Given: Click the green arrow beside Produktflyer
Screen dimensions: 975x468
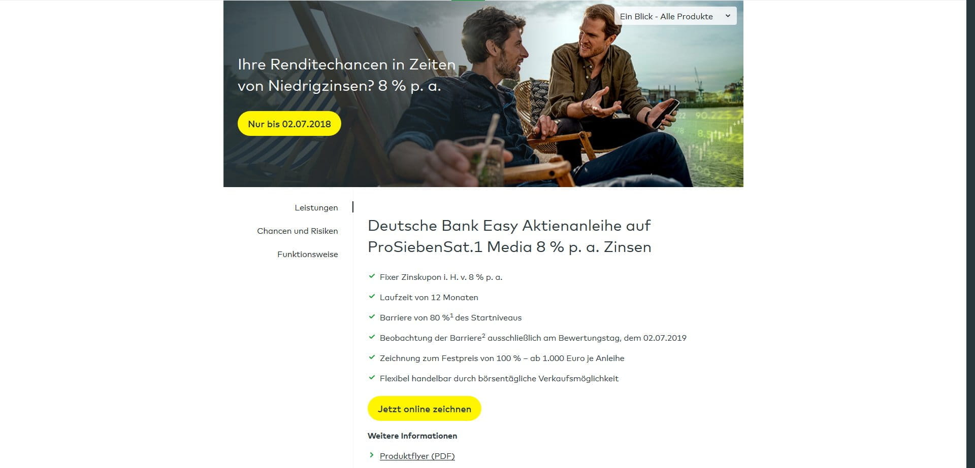Looking at the screenshot, I should click(372, 455).
